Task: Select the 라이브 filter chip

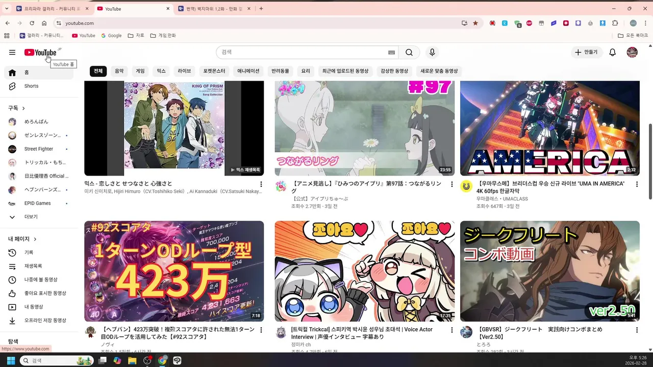Action: point(184,71)
